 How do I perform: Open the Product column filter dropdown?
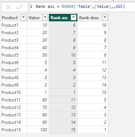[23, 17]
